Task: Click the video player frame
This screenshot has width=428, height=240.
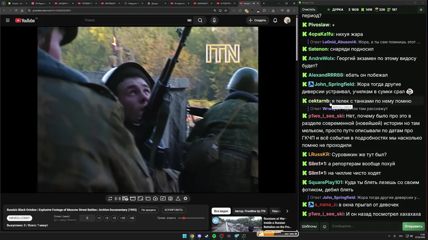Action: 148,110
